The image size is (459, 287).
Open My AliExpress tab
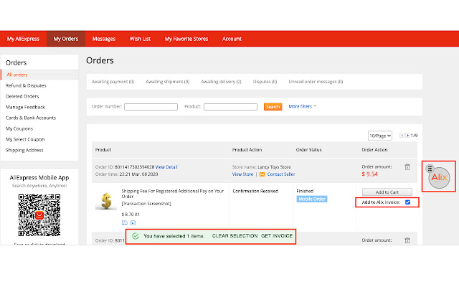coord(23,39)
